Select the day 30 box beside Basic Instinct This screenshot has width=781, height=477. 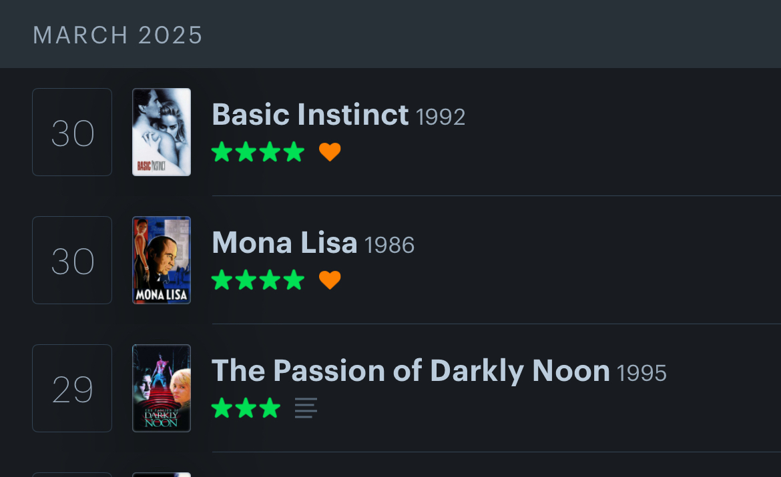point(72,132)
